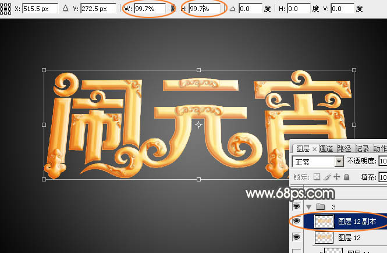
Task: Click the transform center reference point
Action: click(x=198, y=125)
